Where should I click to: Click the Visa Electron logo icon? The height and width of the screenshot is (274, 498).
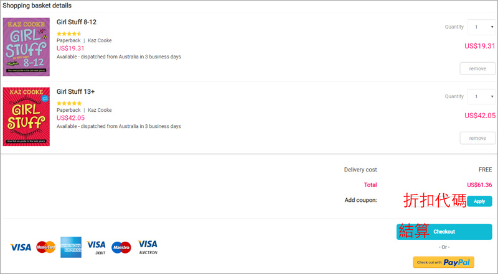point(148,247)
